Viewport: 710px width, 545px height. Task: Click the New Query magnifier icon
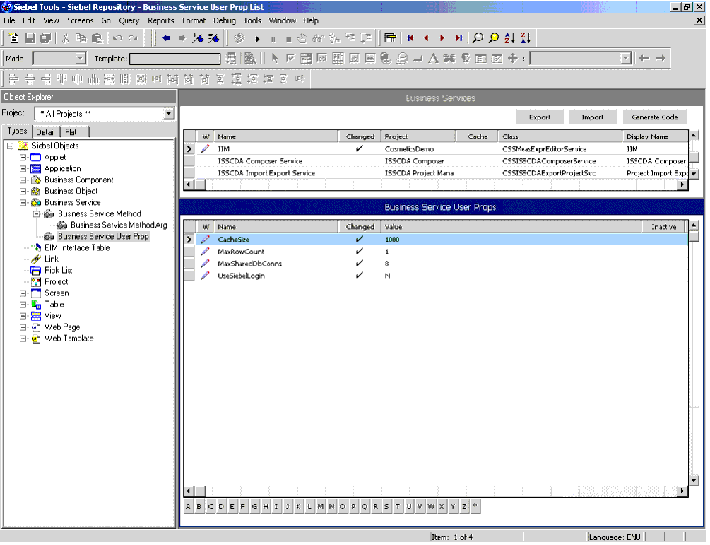point(478,38)
